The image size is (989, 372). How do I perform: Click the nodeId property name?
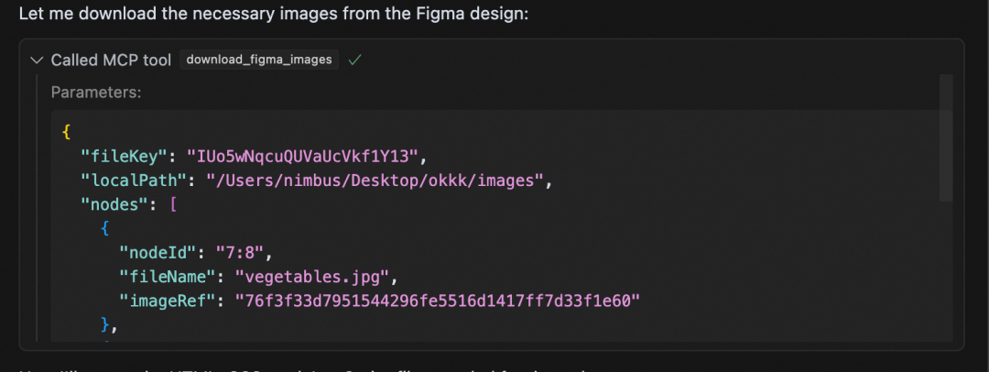click(x=159, y=253)
